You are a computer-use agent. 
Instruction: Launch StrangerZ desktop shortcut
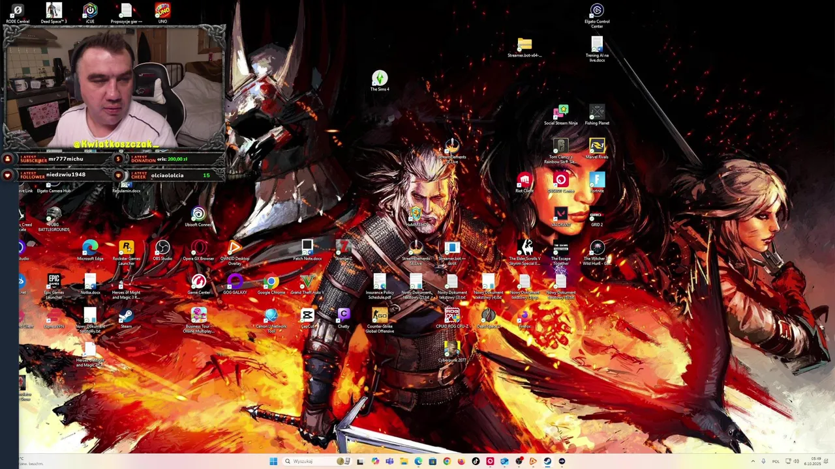343,250
